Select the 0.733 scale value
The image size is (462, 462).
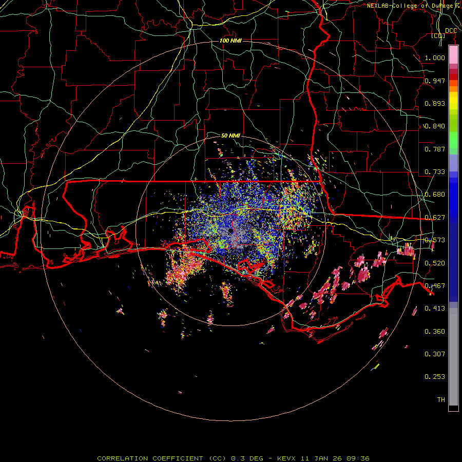(435, 172)
